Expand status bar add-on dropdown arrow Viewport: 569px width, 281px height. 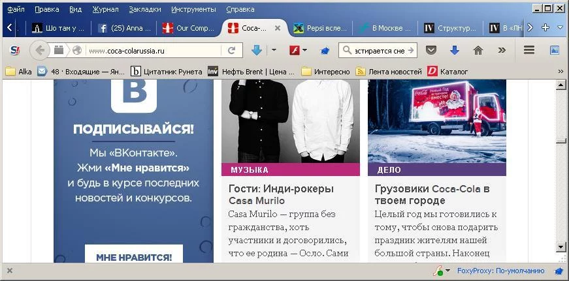[447, 271]
